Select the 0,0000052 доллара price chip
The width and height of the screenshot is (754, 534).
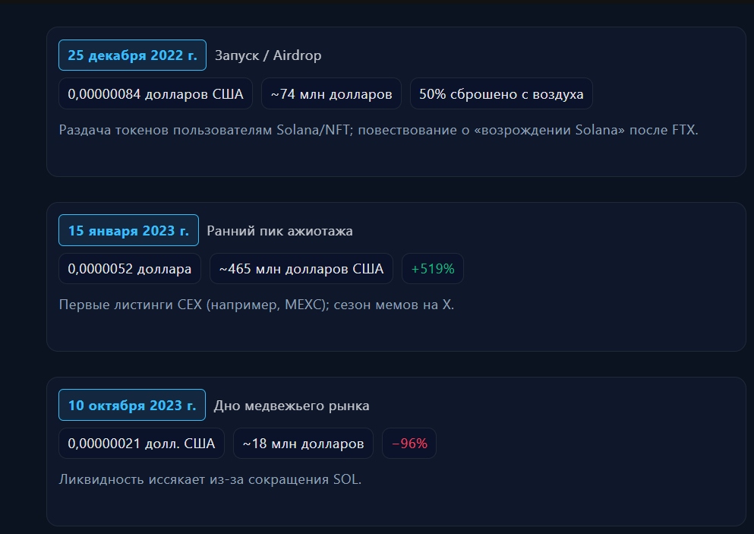point(130,269)
